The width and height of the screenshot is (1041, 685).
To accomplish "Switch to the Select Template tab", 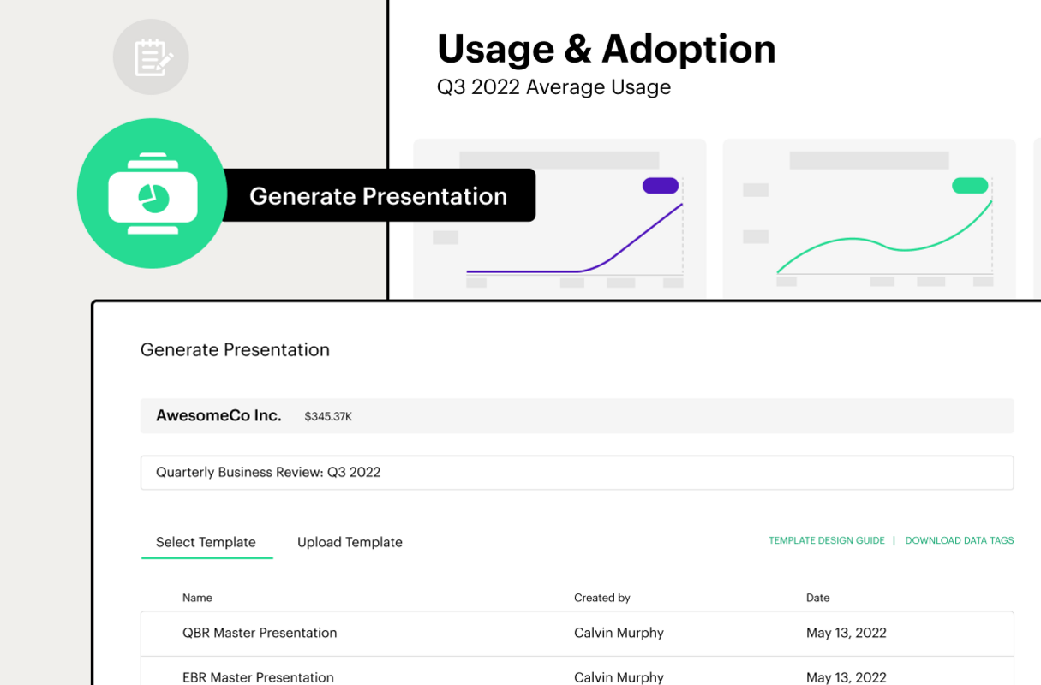I will pyautogui.click(x=206, y=542).
